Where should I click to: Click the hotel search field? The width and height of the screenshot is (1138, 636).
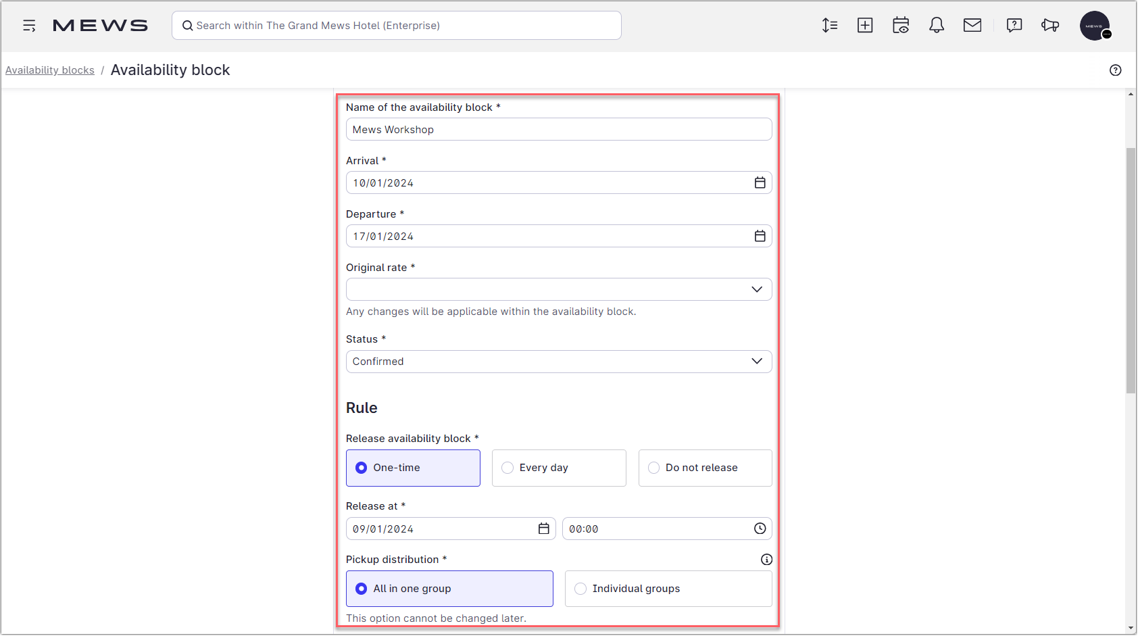click(396, 25)
